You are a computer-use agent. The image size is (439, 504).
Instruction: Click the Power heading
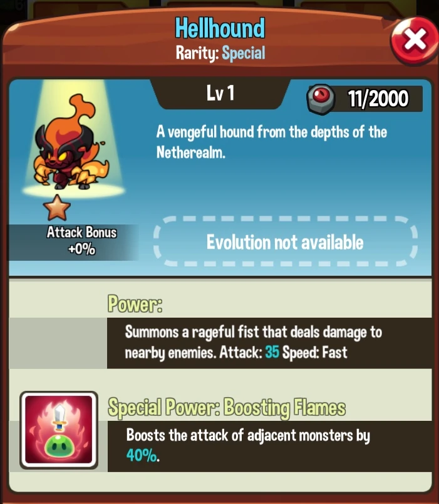[x=135, y=304]
